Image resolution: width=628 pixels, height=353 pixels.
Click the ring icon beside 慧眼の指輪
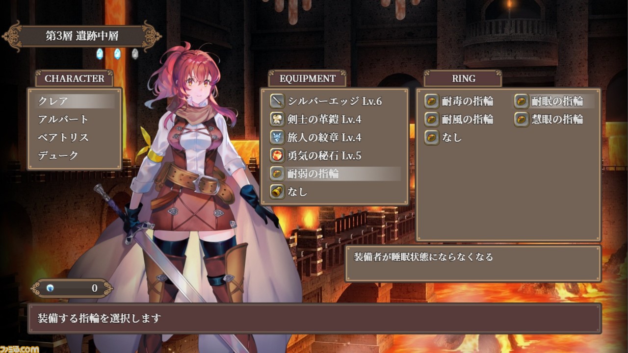(x=522, y=120)
